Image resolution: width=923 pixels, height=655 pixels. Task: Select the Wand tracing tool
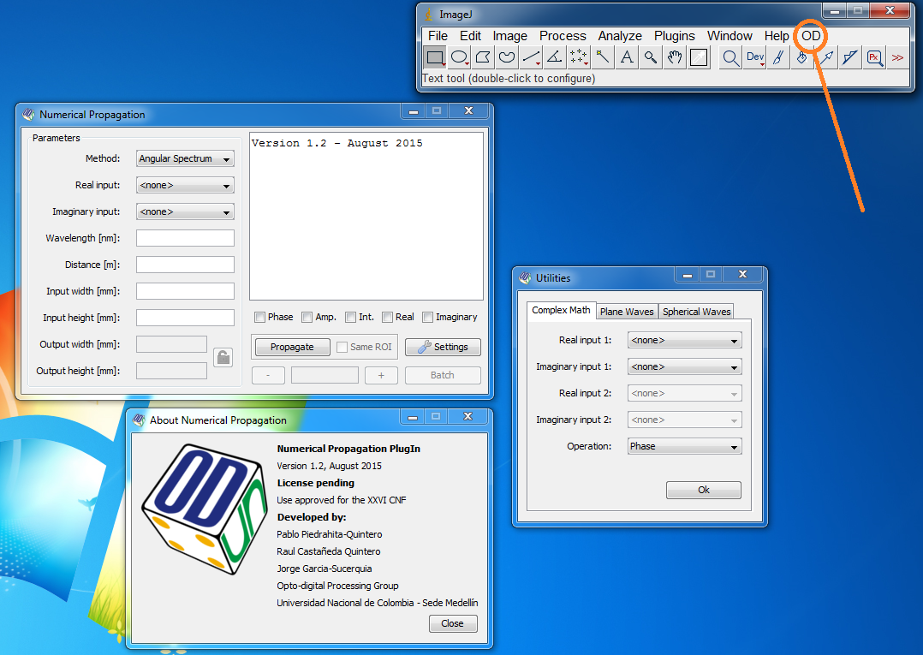pos(603,57)
